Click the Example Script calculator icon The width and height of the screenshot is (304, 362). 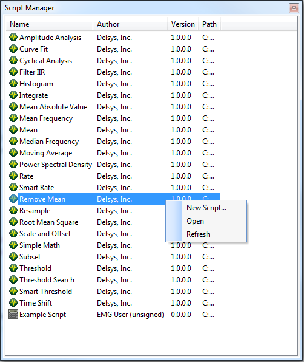pos(13,314)
